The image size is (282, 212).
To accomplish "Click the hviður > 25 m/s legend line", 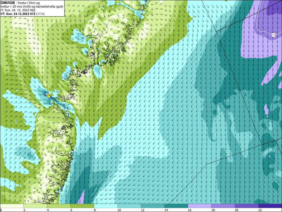I will coord(32,7).
